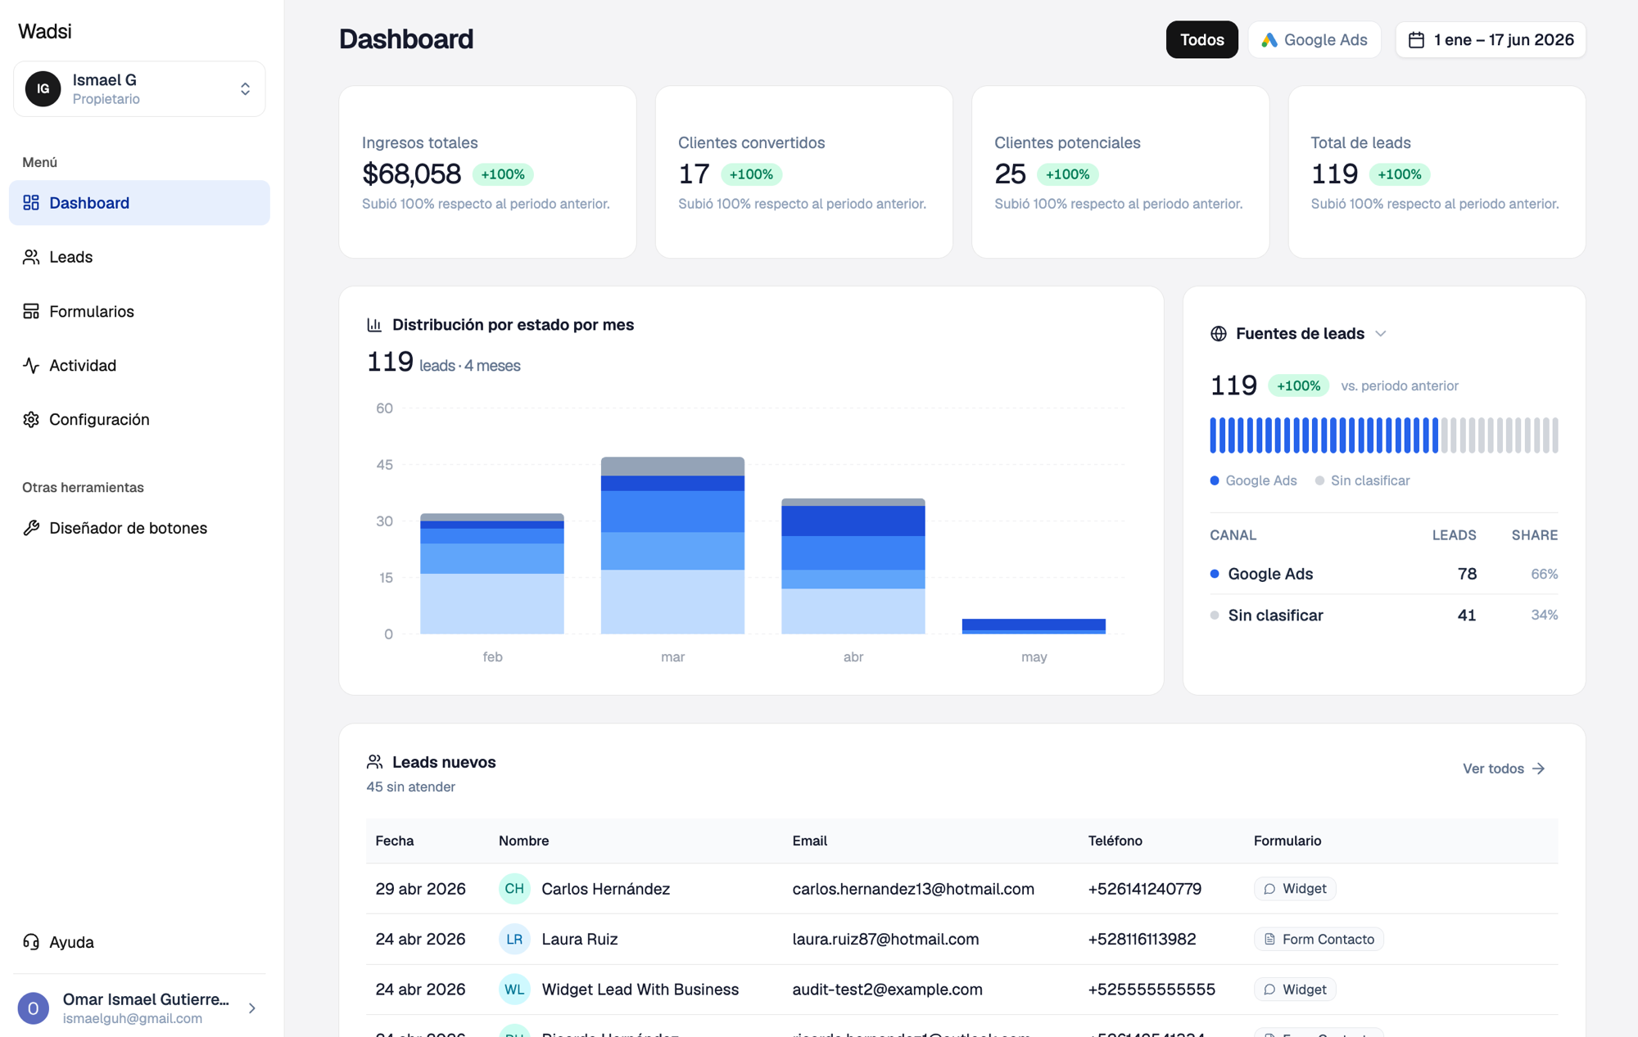Open the Actividad page
This screenshot has width=1638, height=1037.
pyautogui.click(x=139, y=365)
